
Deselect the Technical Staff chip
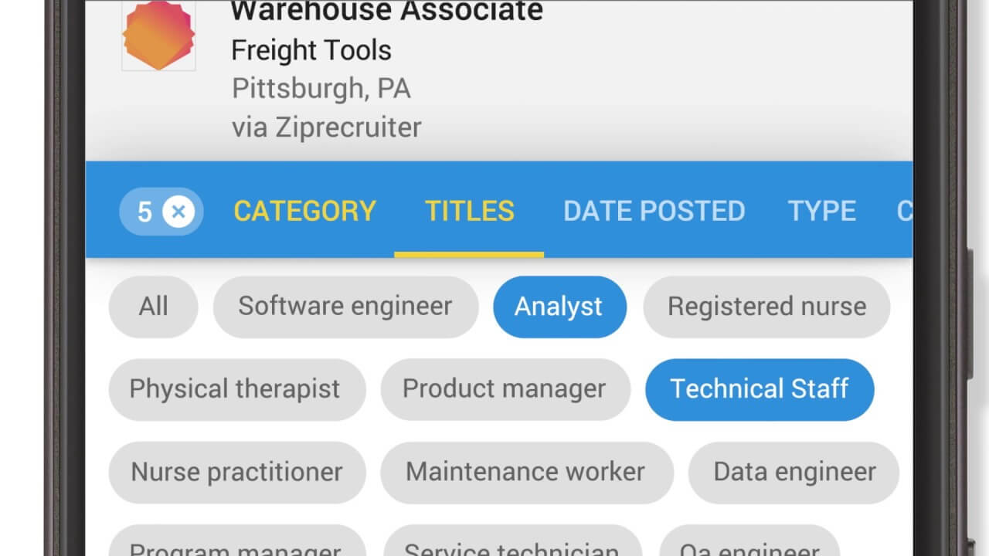759,389
